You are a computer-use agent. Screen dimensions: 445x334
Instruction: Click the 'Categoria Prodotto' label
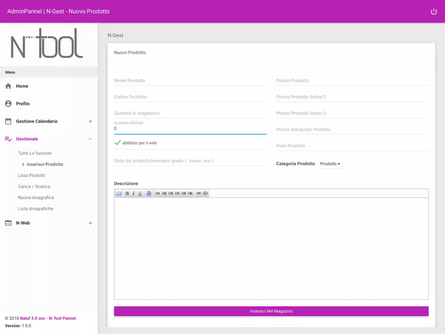coord(295,163)
